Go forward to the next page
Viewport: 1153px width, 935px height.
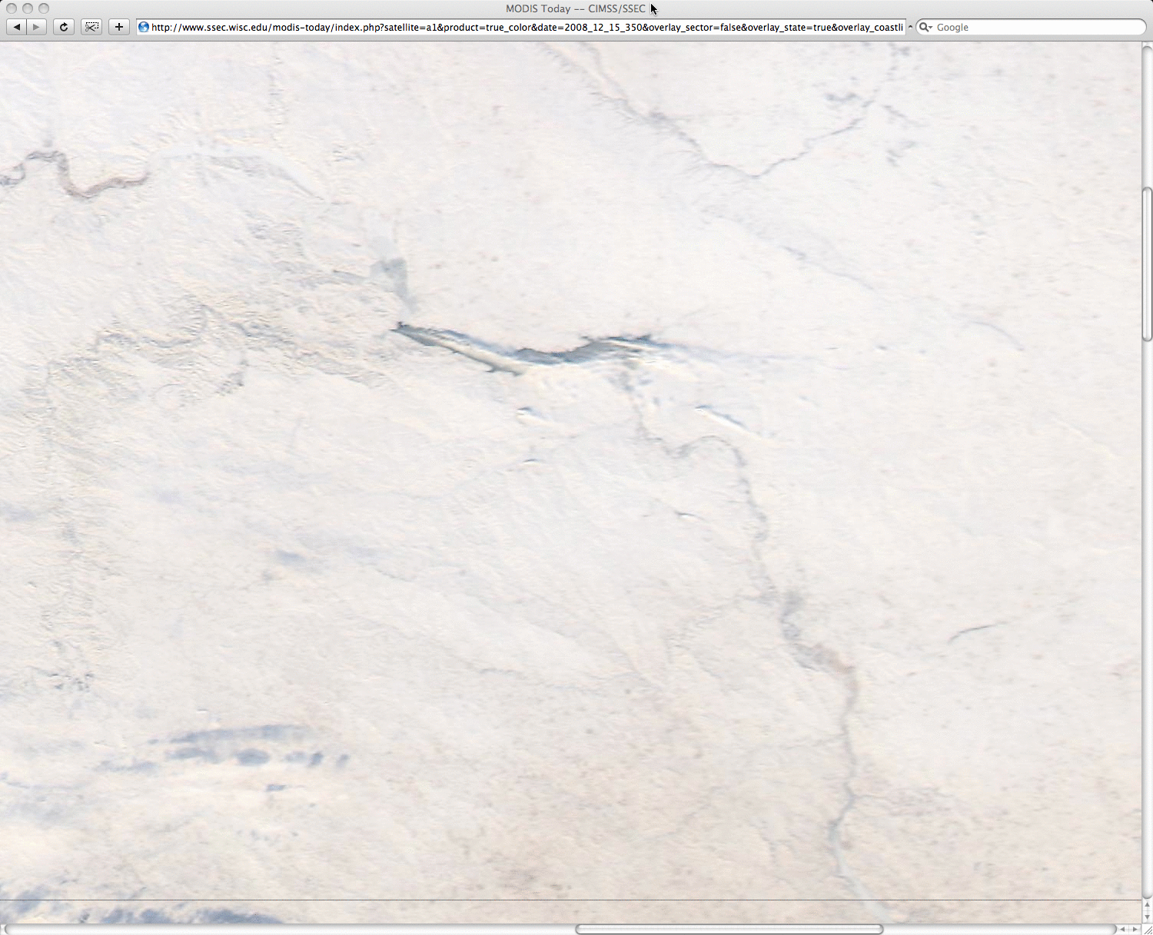click(37, 27)
